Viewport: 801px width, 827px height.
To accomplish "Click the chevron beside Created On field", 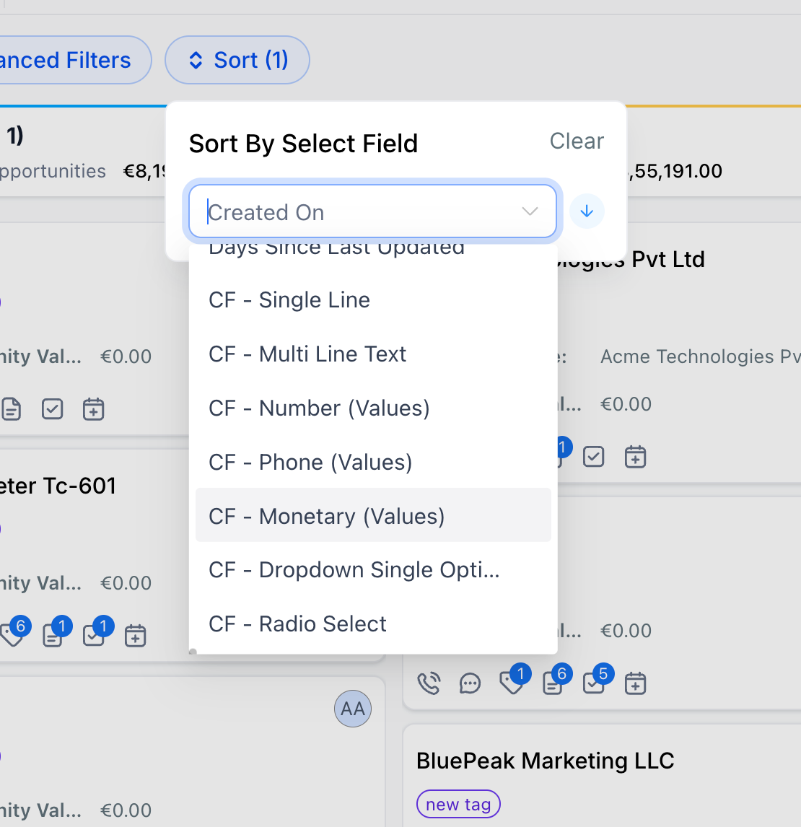I will click(x=530, y=211).
